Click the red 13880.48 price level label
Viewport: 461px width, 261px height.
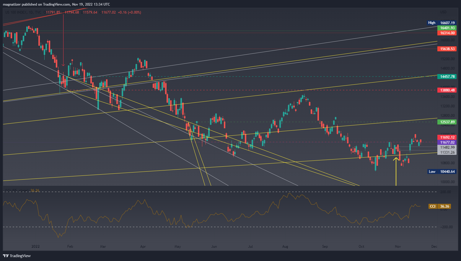[447, 90]
